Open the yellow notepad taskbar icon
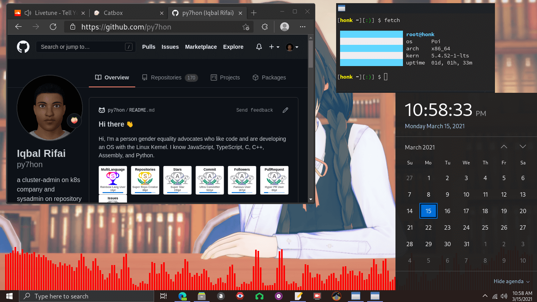537x302 pixels. click(298, 296)
